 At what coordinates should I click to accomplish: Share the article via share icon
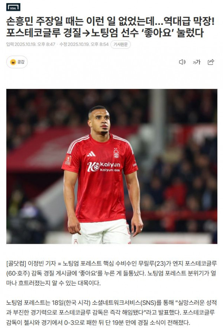coord(211,62)
